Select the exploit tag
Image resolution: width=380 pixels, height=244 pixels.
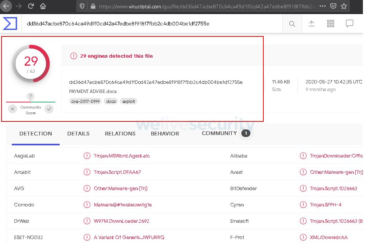coord(129,101)
